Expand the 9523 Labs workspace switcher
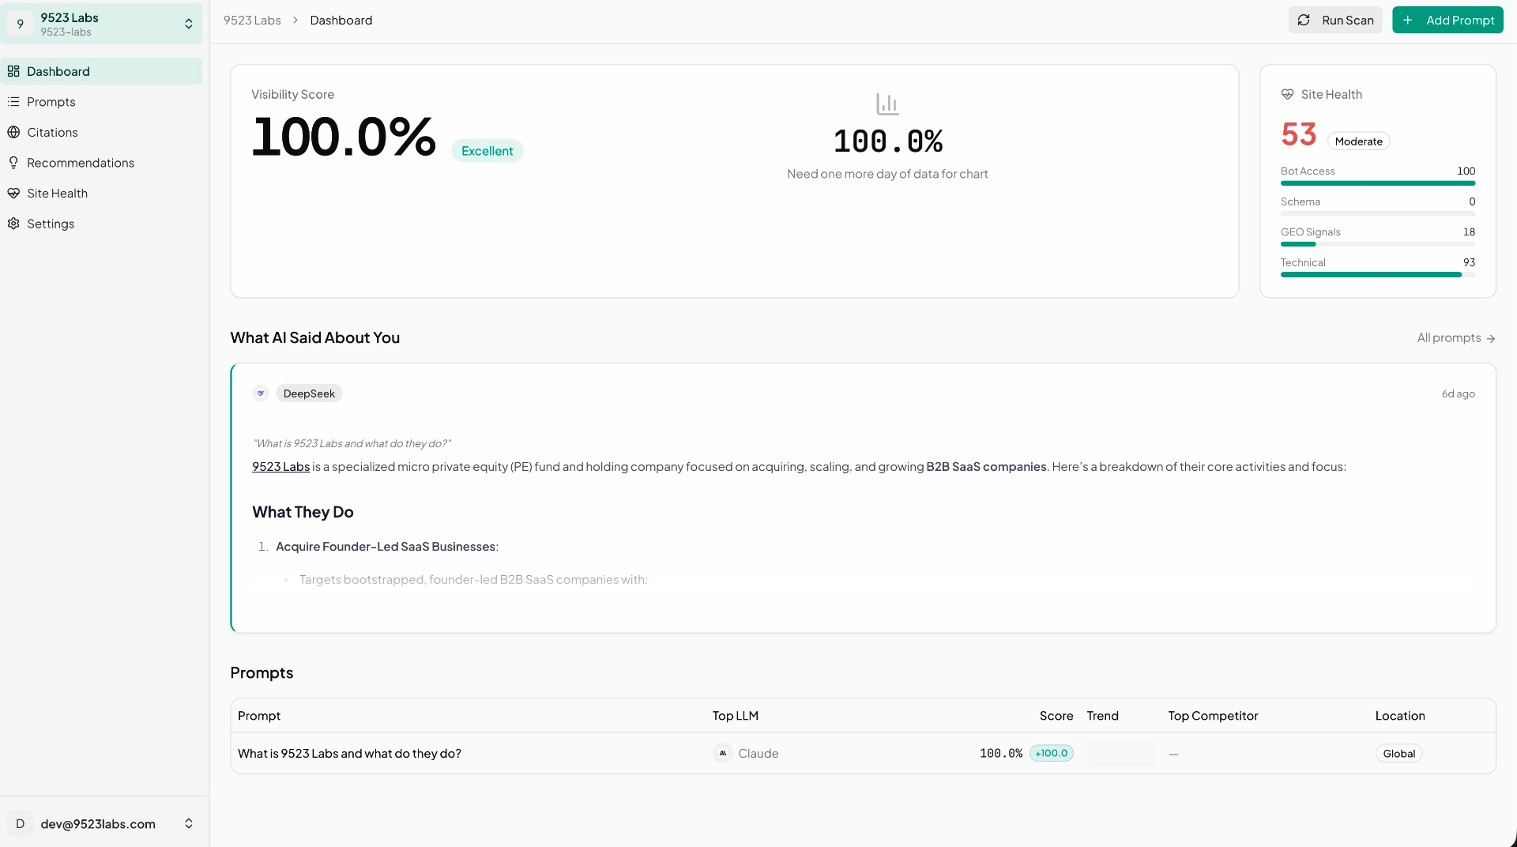This screenshot has height=847, width=1517. pos(101,24)
